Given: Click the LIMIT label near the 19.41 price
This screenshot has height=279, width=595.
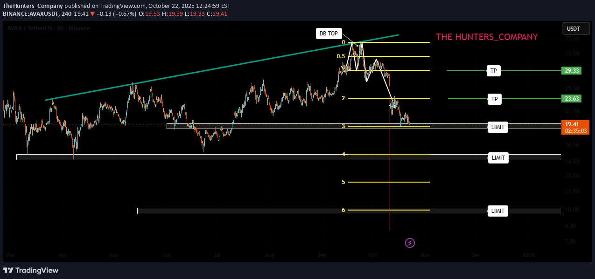Looking at the screenshot, I should tap(498, 127).
